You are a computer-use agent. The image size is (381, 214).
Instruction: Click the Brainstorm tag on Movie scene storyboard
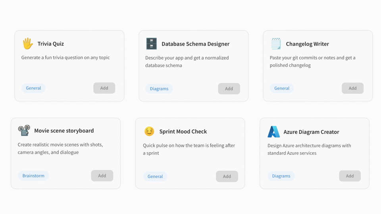tap(33, 176)
